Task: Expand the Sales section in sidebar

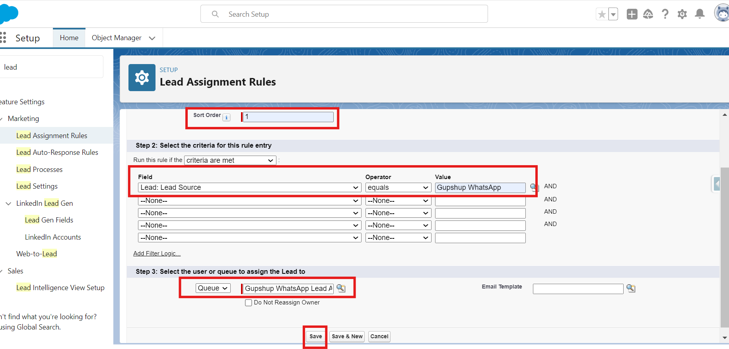Action: [x=1, y=271]
